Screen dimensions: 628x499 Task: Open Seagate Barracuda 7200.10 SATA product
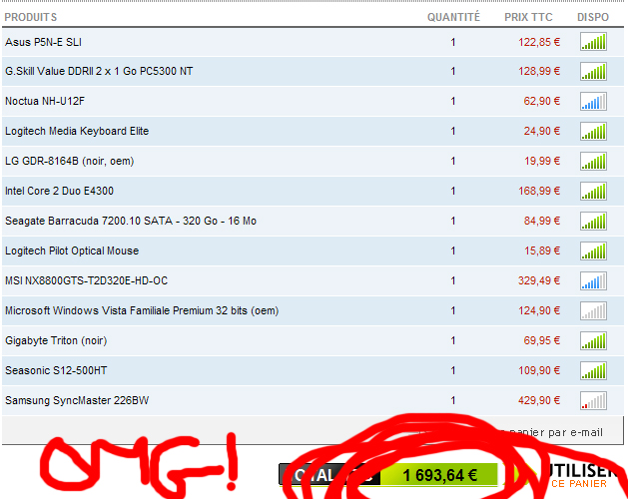pyautogui.click(x=131, y=221)
